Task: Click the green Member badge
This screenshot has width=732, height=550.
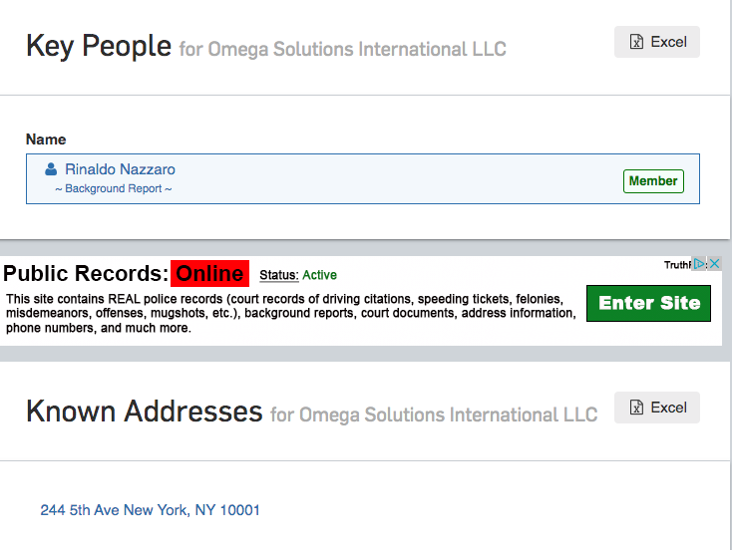Action: (x=653, y=181)
